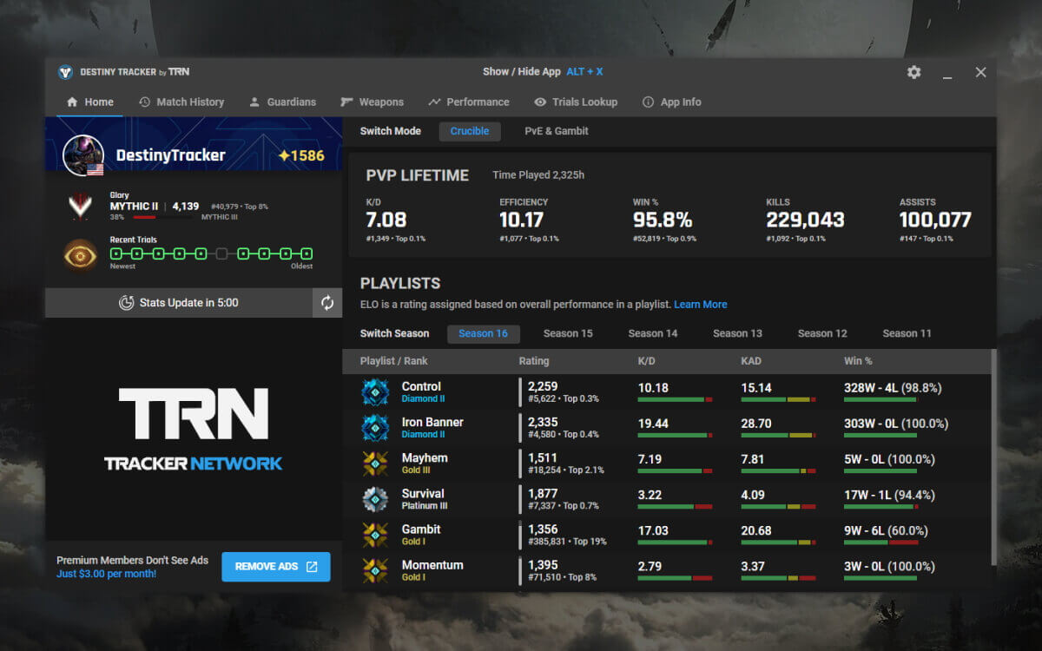Open the Weapons tab

[372, 102]
